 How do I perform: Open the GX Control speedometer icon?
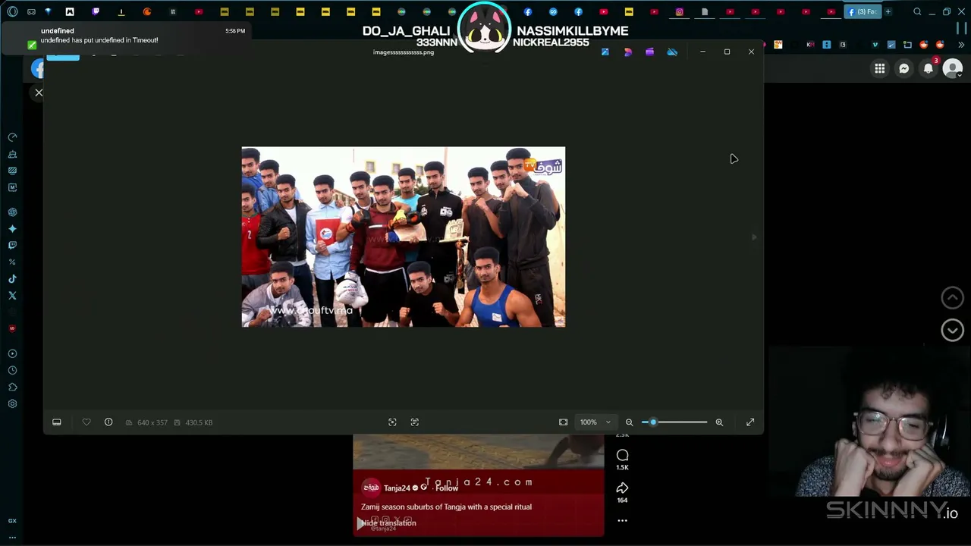[x=12, y=137]
